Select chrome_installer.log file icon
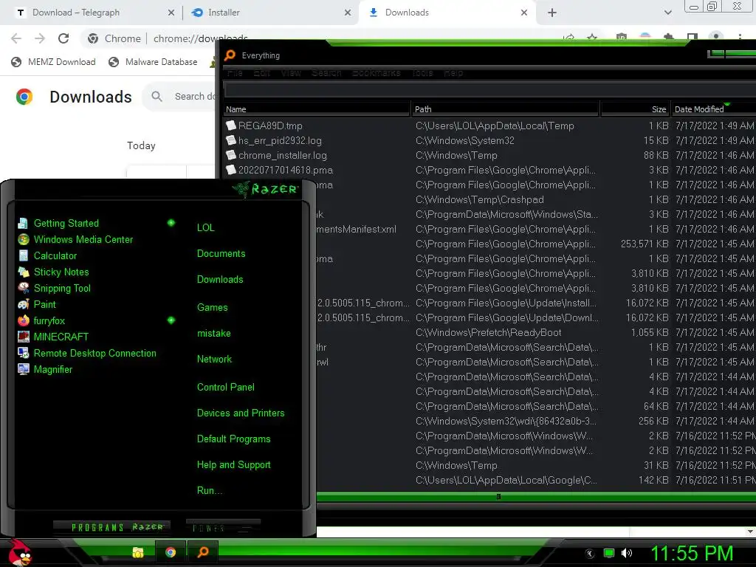756x567 pixels. tap(231, 155)
